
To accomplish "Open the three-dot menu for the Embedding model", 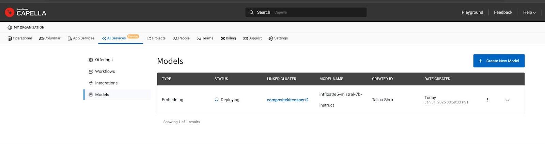I will pyautogui.click(x=487, y=100).
